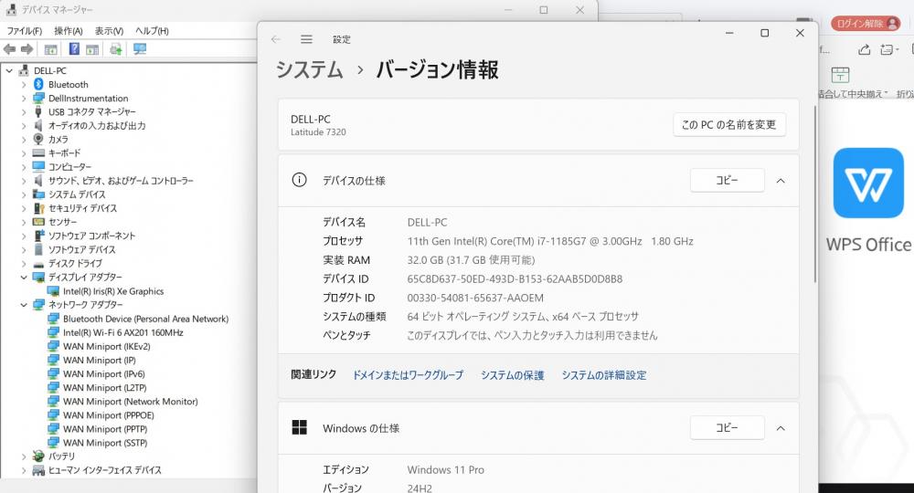
Task: Collapse the ネットワーク アダプター node
Action: [x=24, y=304]
